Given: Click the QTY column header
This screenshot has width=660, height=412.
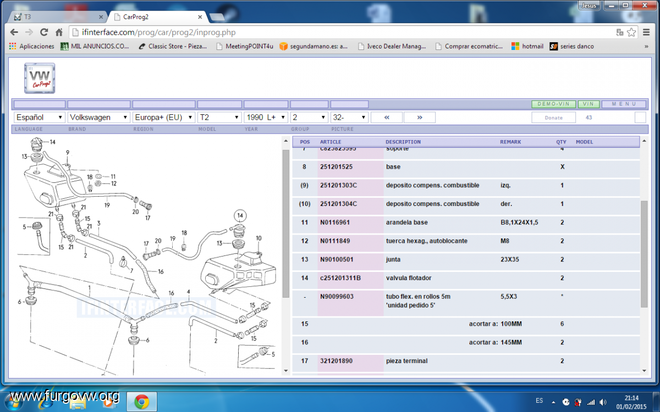Looking at the screenshot, I should [561, 142].
